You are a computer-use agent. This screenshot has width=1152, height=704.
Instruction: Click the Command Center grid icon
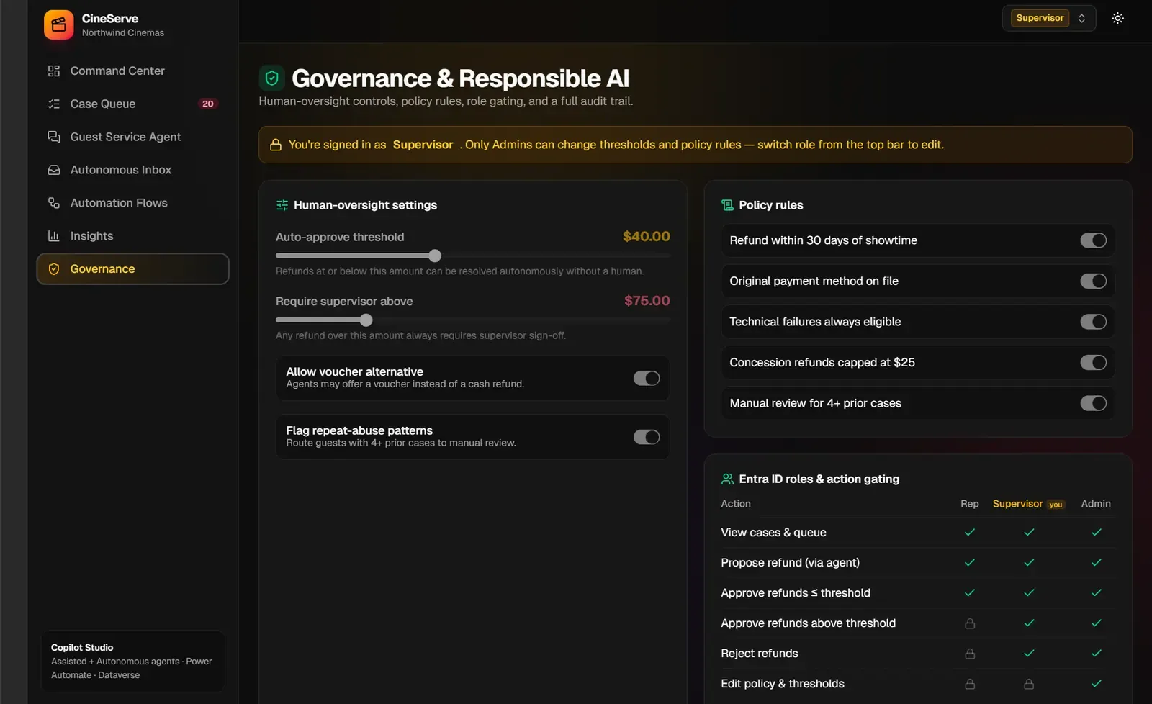click(54, 71)
